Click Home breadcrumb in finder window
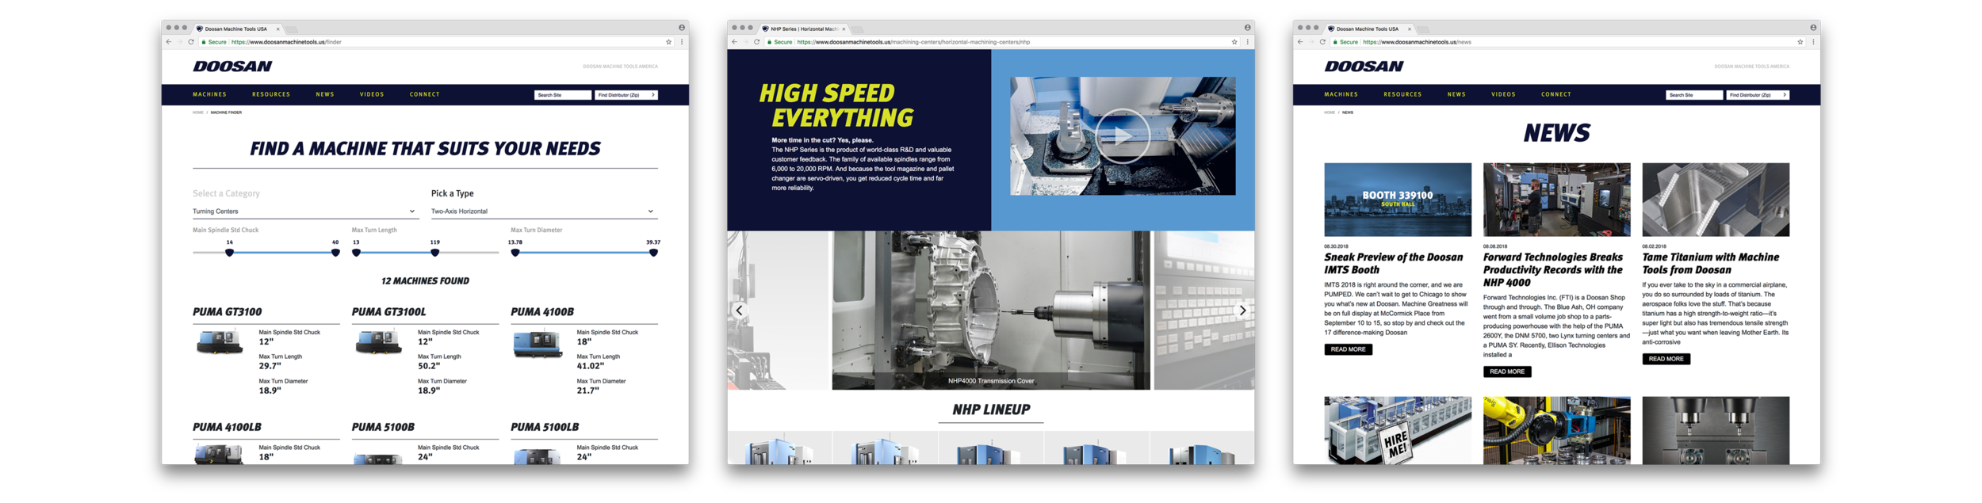The height and width of the screenshot is (503, 1982). tap(198, 112)
